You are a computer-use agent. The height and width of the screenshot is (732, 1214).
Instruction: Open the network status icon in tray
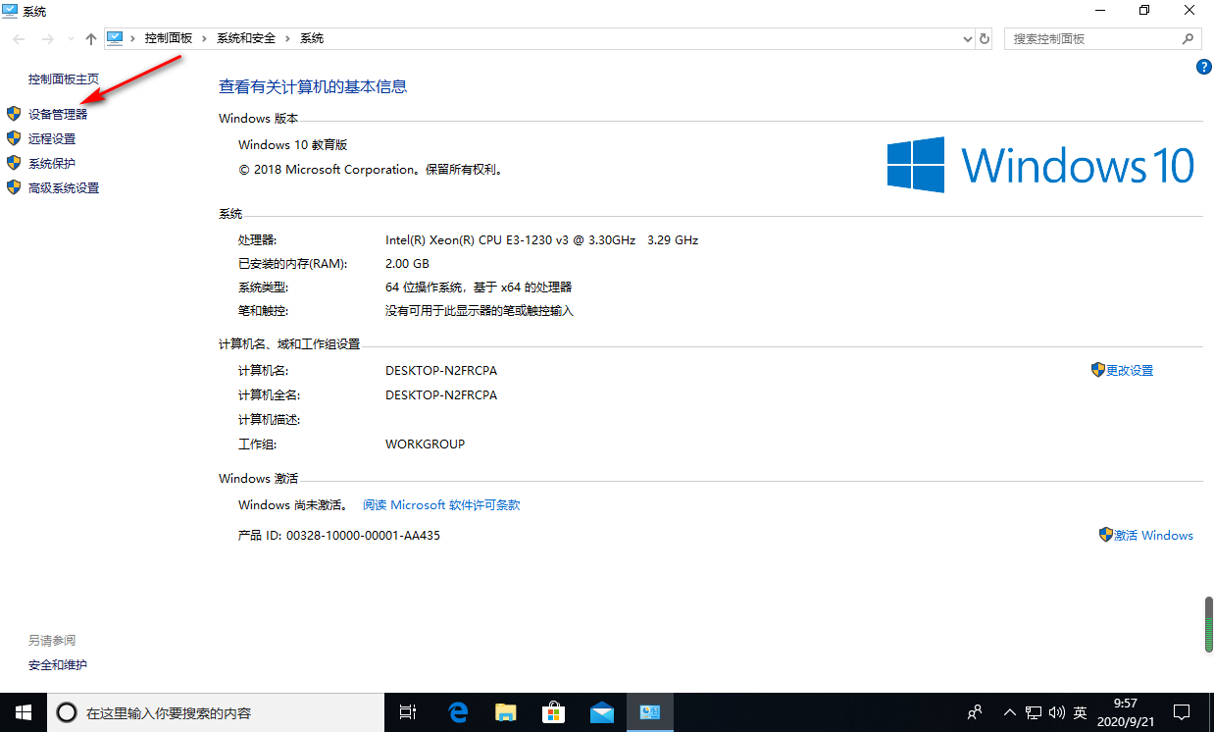click(1033, 712)
